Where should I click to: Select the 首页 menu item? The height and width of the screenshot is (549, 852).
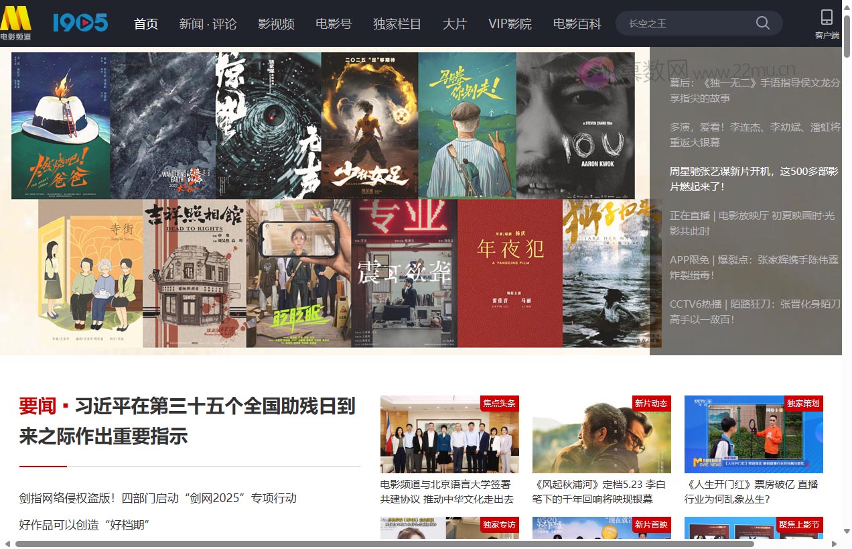[145, 23]
